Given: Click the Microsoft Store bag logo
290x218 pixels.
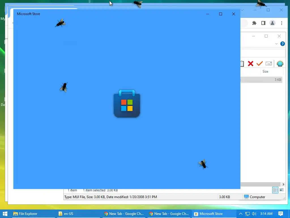Looking at the screenshot, I should pyautogui.click(x=127, y=104).
